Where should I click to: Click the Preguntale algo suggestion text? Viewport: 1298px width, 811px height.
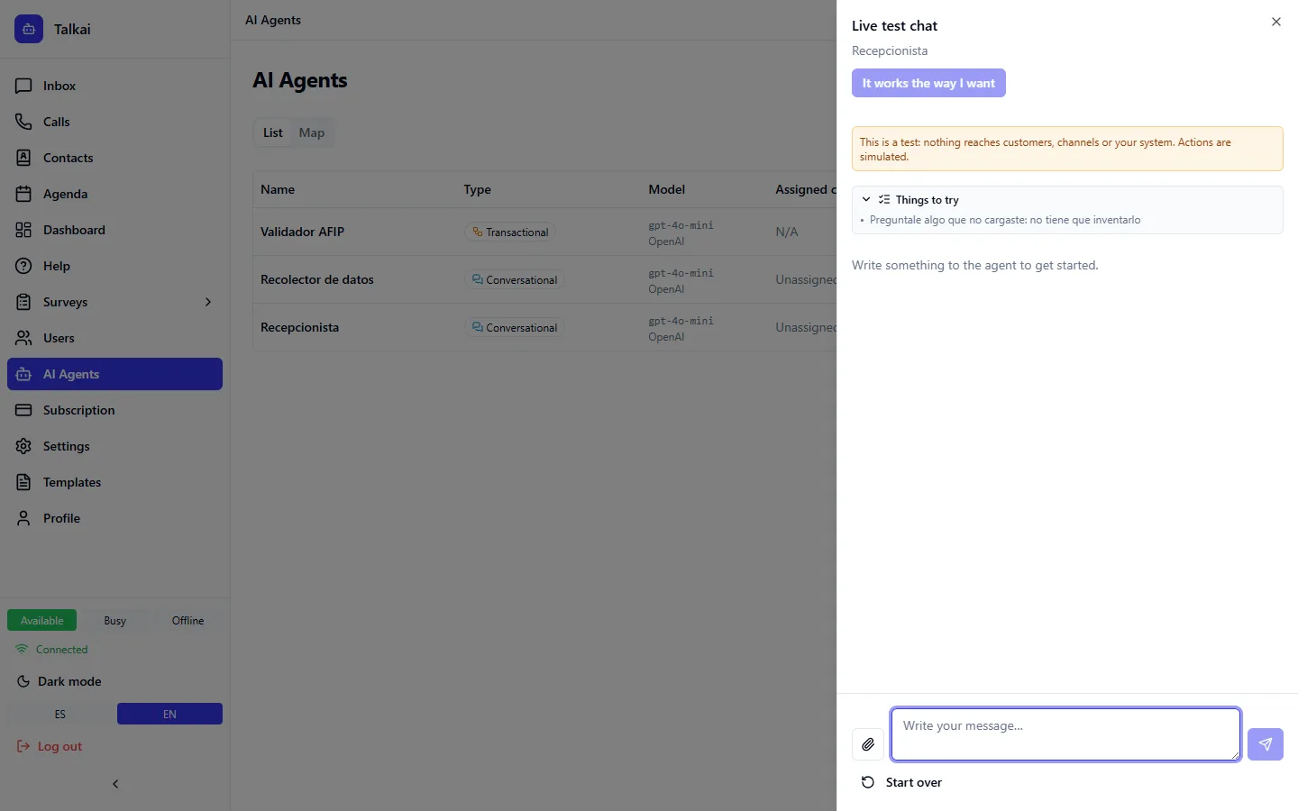1005,220
